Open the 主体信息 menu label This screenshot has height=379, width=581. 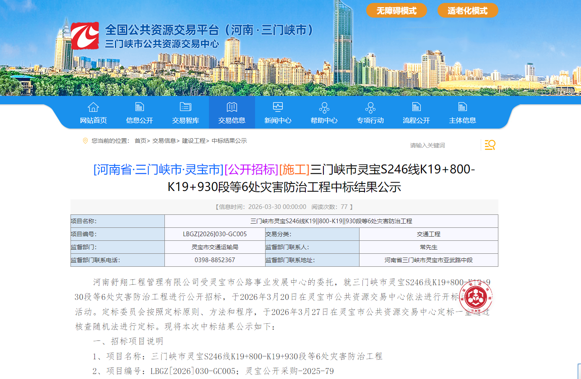462,121
